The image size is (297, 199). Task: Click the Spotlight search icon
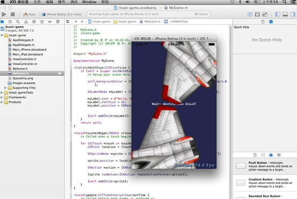click(x=284, y=2)
